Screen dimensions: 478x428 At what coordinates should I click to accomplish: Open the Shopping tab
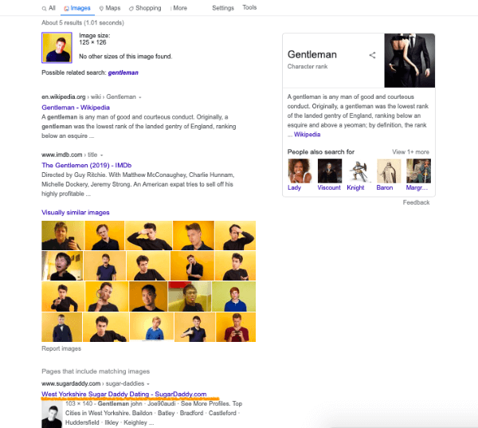point(145,8)
